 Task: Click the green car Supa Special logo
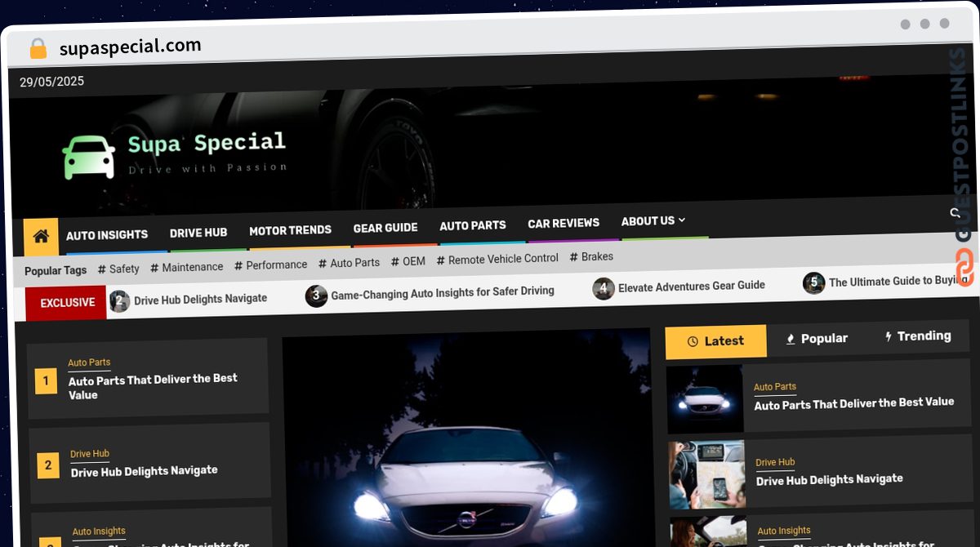89,157
